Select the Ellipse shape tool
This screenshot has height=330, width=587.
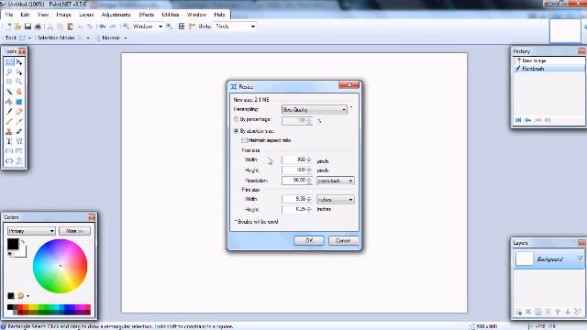click(9, 161)
